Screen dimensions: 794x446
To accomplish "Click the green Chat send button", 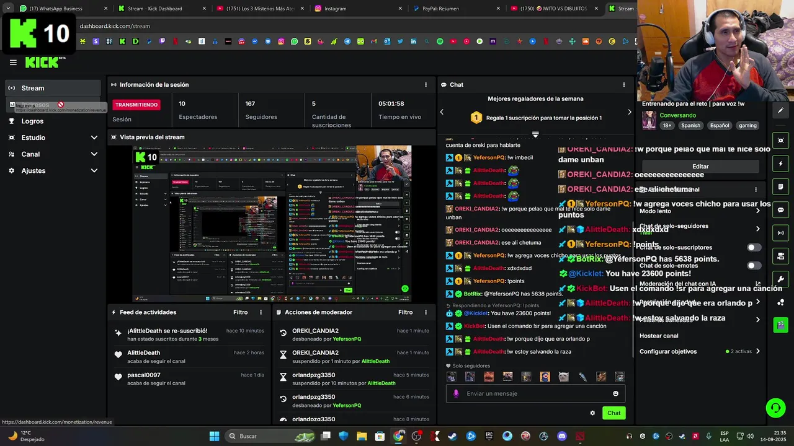I will 613,413.
